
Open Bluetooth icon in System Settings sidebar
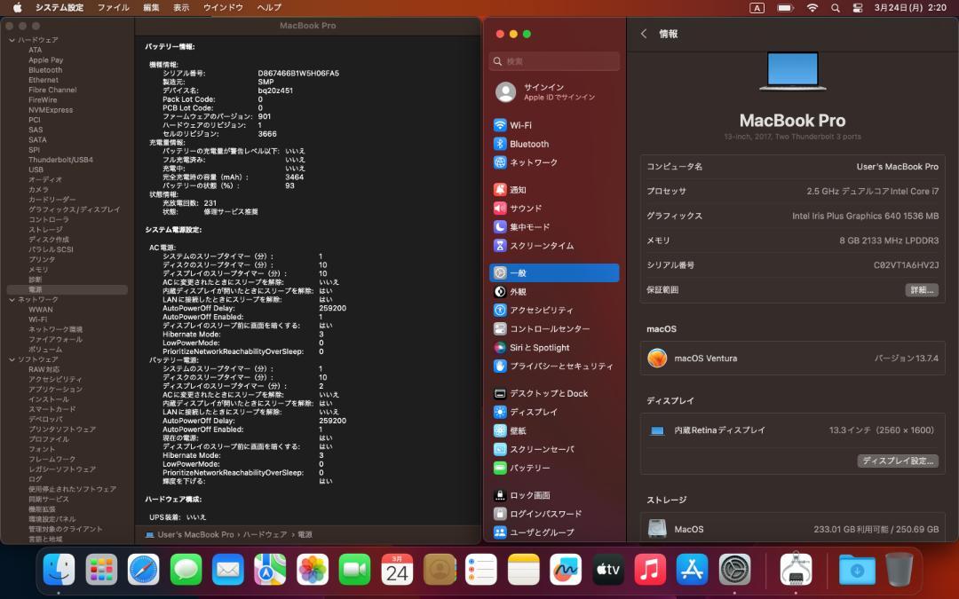point(500,144)
